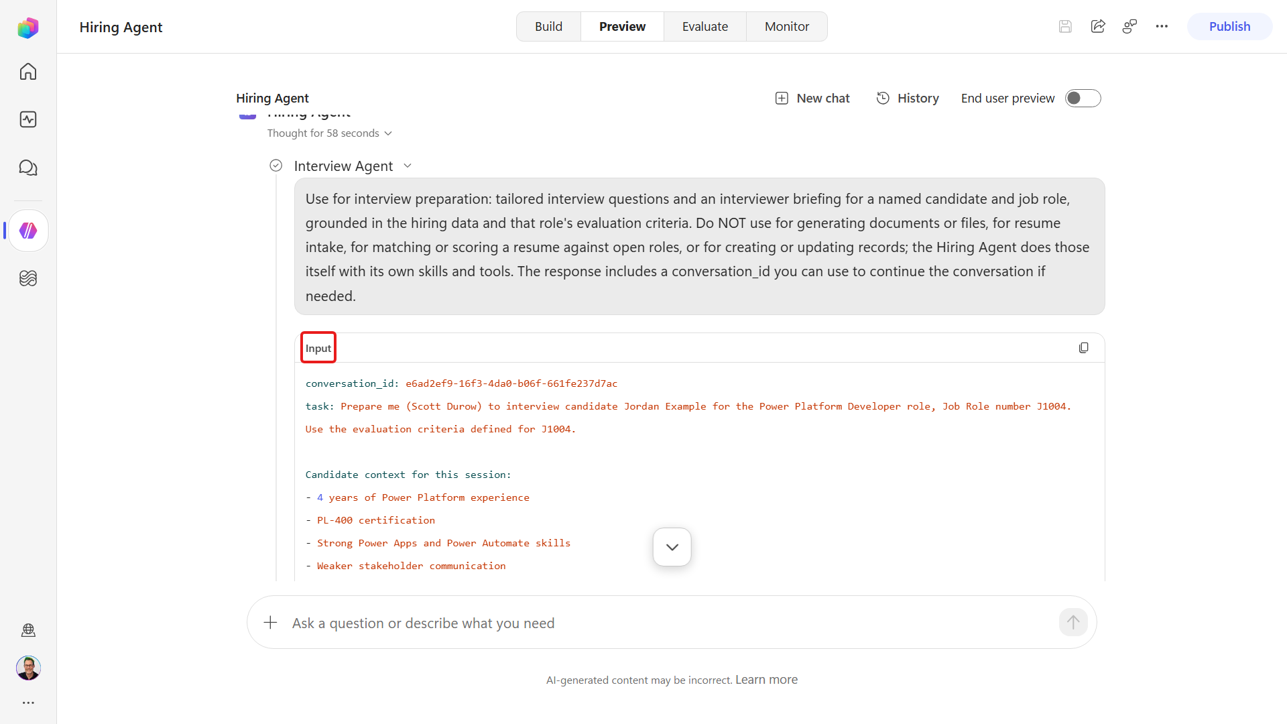Click the send arrow button
This screenshot has height=724, width=1287.
(1073, 623)
